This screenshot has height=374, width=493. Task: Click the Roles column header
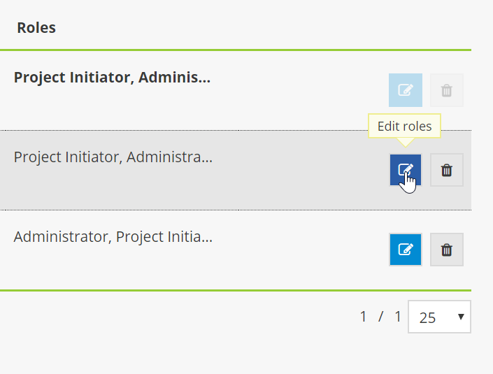pos(36,28)
